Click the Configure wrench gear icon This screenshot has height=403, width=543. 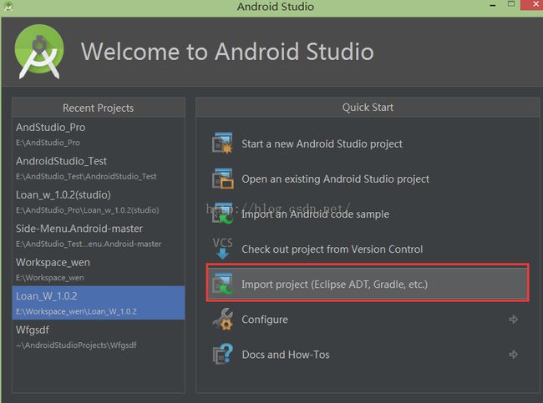pyautogui.click(x=222, y=319)
